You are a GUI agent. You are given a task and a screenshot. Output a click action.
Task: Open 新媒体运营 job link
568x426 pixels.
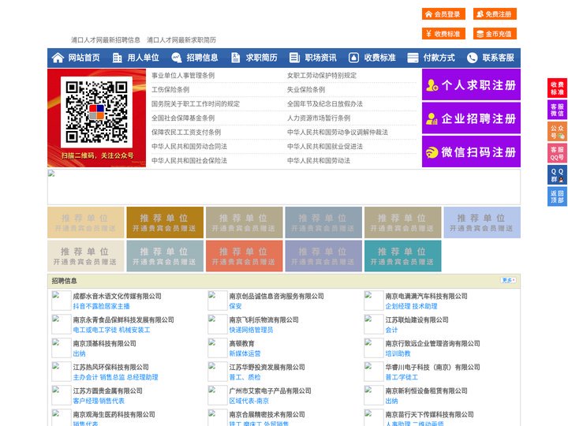245,353
